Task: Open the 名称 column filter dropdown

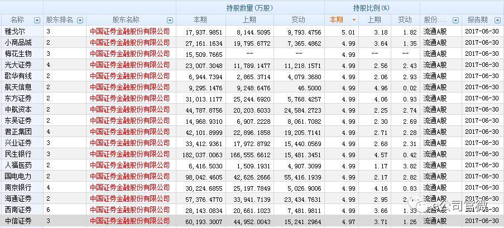Action: [x=37, y=20]
